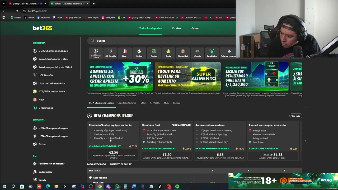Switch to the Copa Libertadores tab
This screenshot has width=338, height=190.
[x=126, y=103]
